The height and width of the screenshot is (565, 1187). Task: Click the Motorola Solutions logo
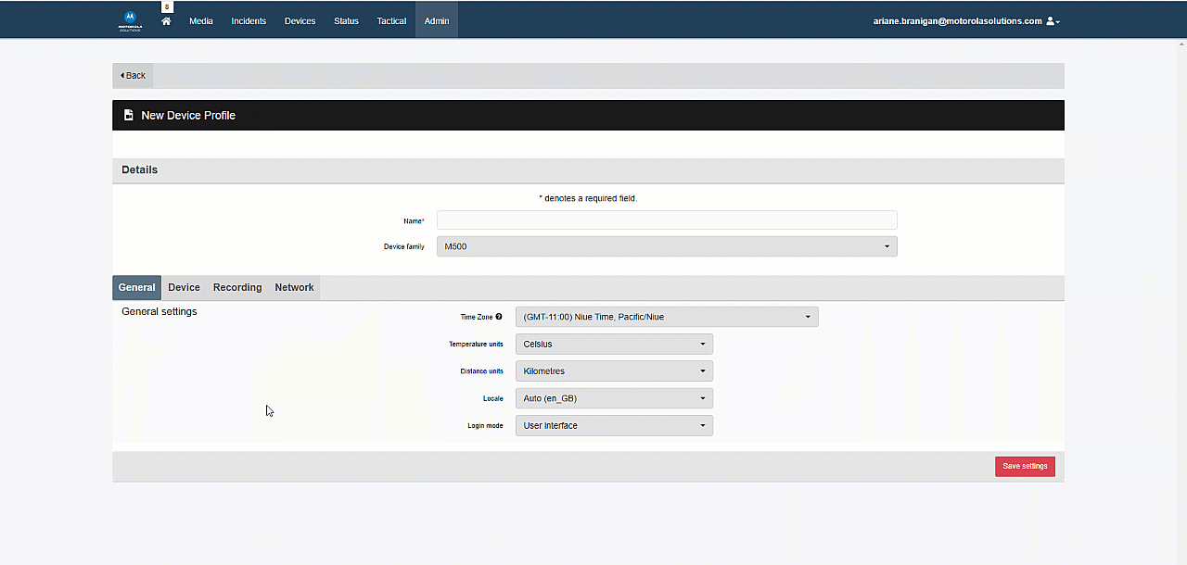point(130,19)
